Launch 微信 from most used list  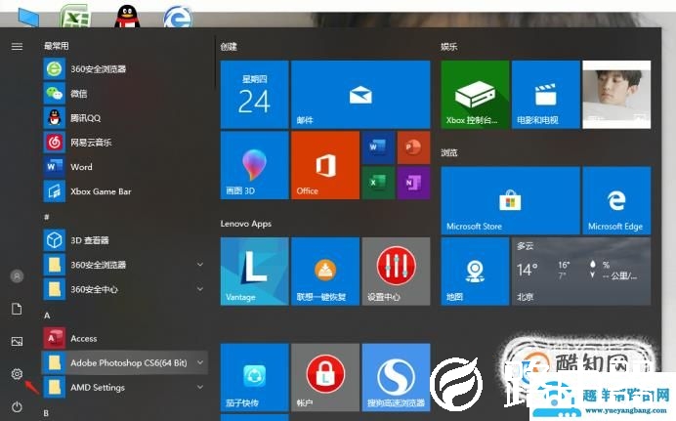pyautogui.click(x=125, y=94)
